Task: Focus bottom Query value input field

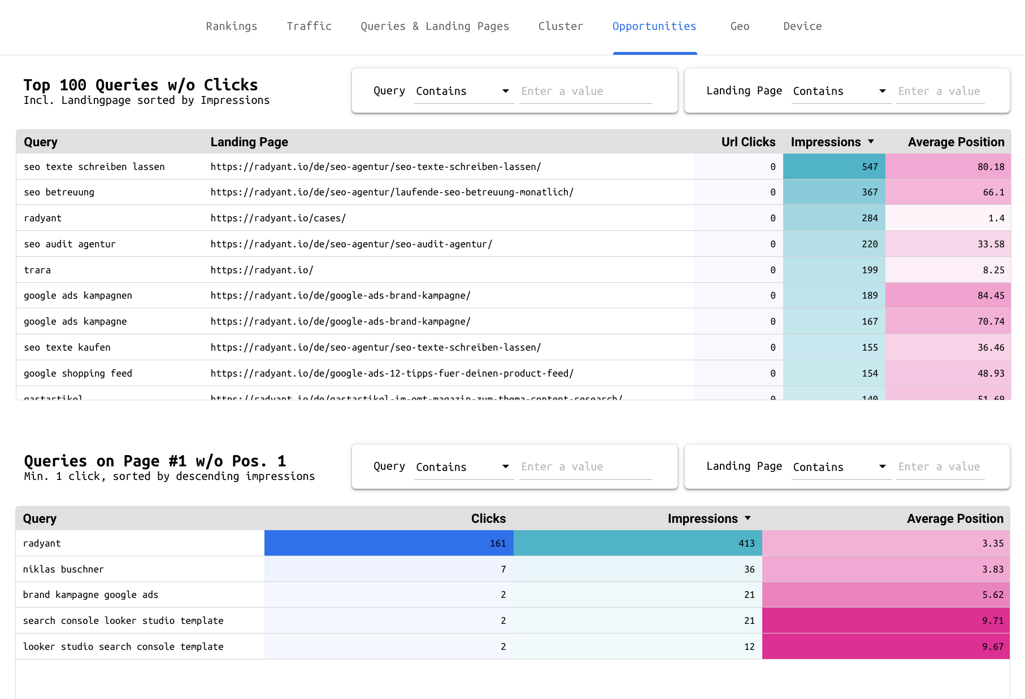Action: pos(585,467)
